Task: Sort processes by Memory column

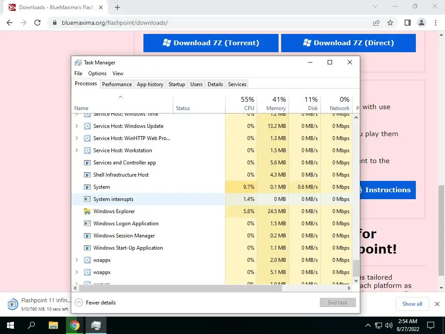Action: pyautogui.click(x=273, y=104)
